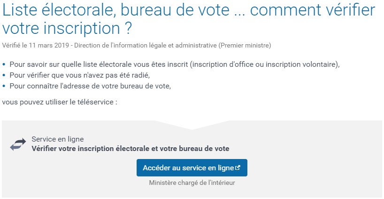The height and width of the screenshot is (199, 384).
Task: Click the "(Premier ministre)" mention
Action: tap(245, 46)
